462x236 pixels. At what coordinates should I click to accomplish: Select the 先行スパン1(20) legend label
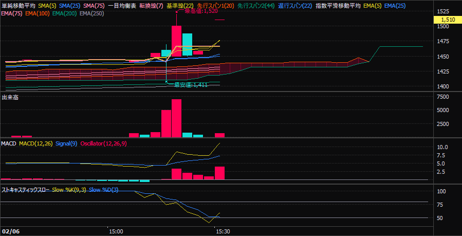click(x=215, y=5)
